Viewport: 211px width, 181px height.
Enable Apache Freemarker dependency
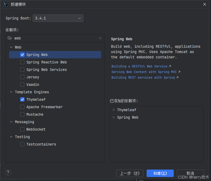(x=22, y=107)
